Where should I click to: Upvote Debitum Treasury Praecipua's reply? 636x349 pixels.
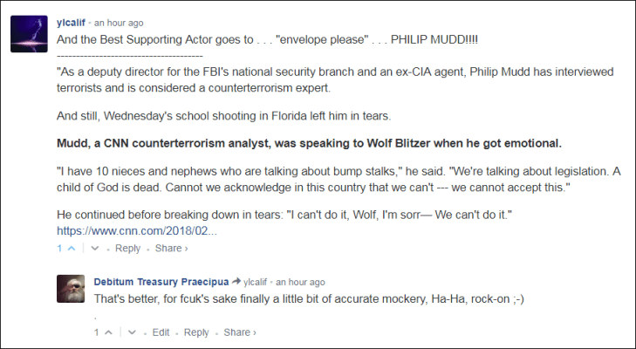[109, 332]
